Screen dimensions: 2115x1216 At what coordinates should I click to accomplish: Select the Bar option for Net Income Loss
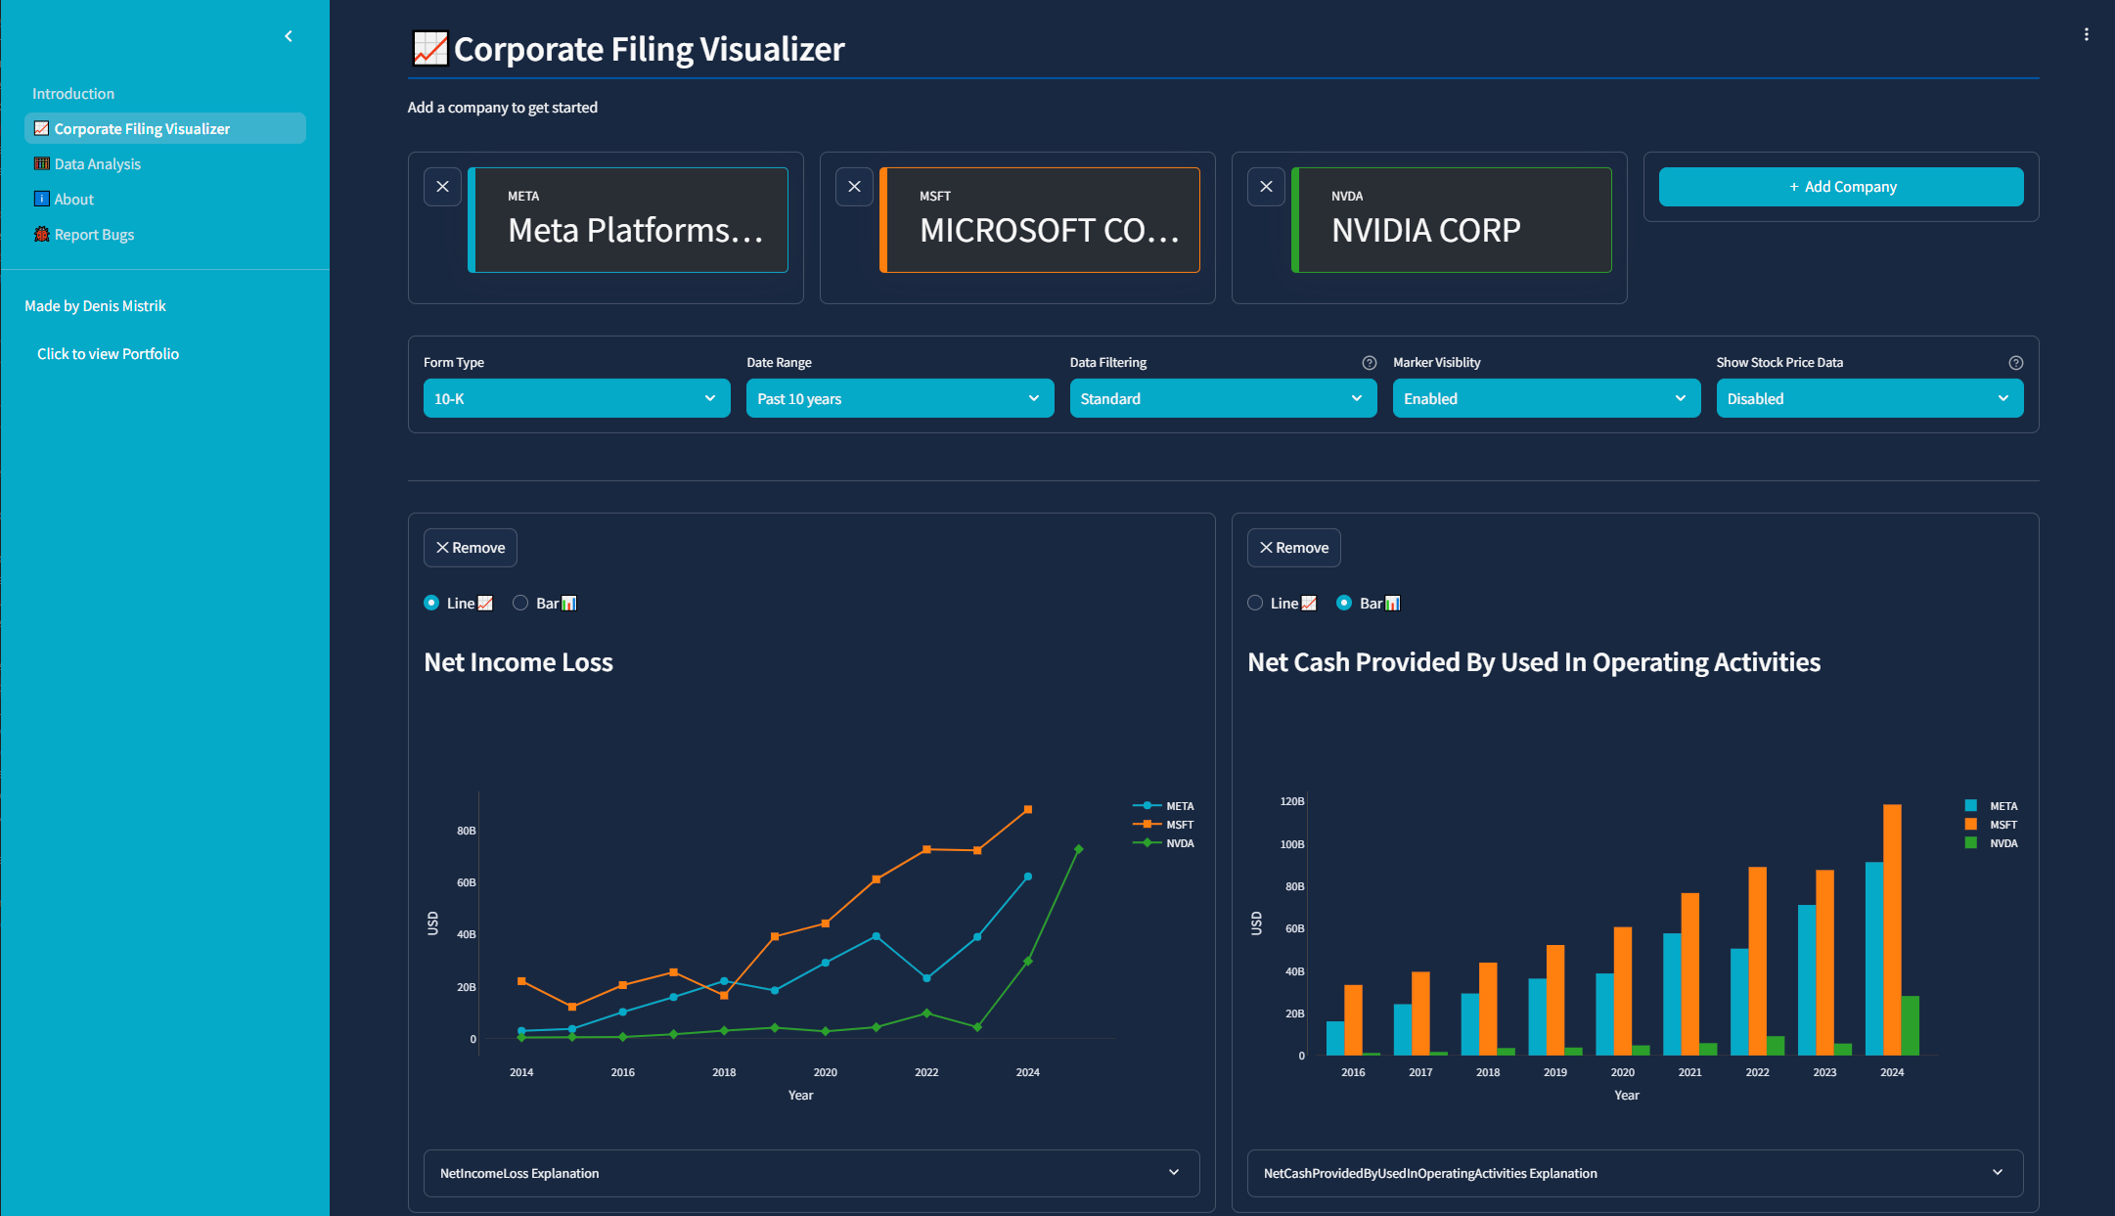520,604
